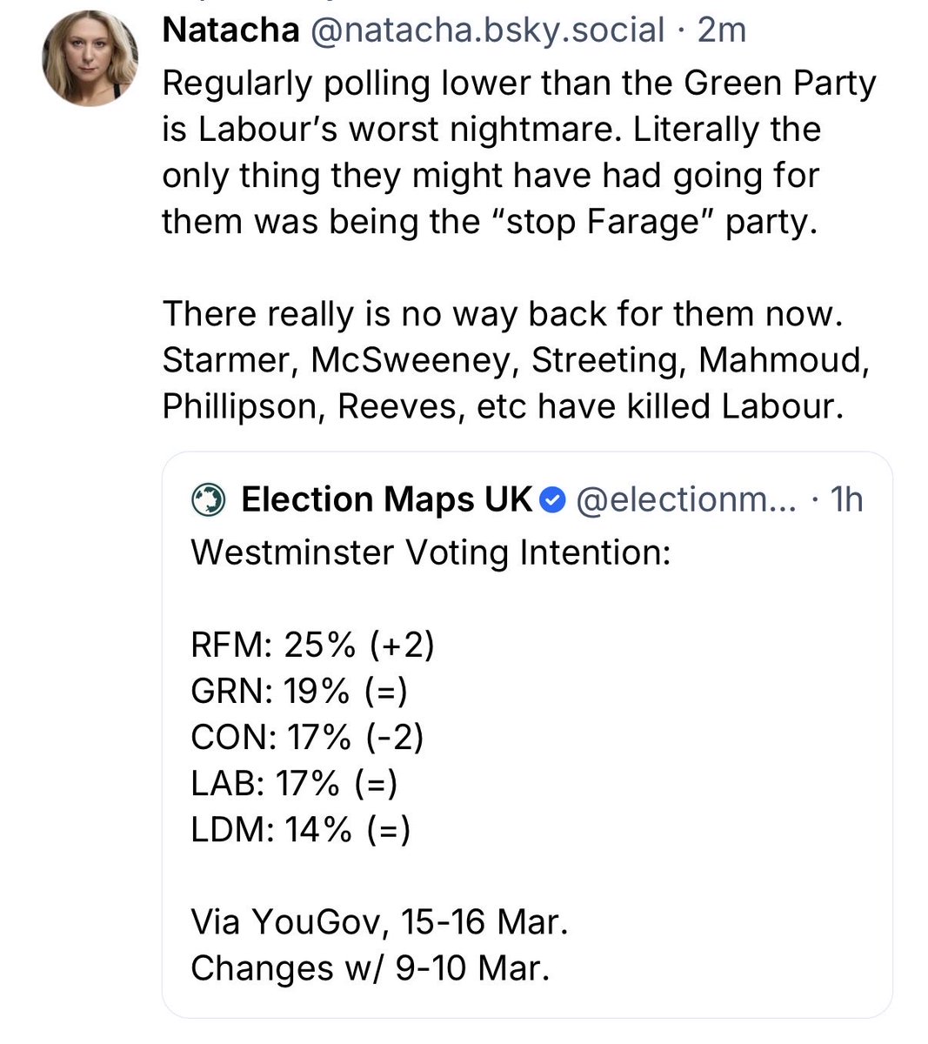Click the 'Westminster Voting Intention:' heading text
This screenshot has width=928, height=1044.
[431, 552]
